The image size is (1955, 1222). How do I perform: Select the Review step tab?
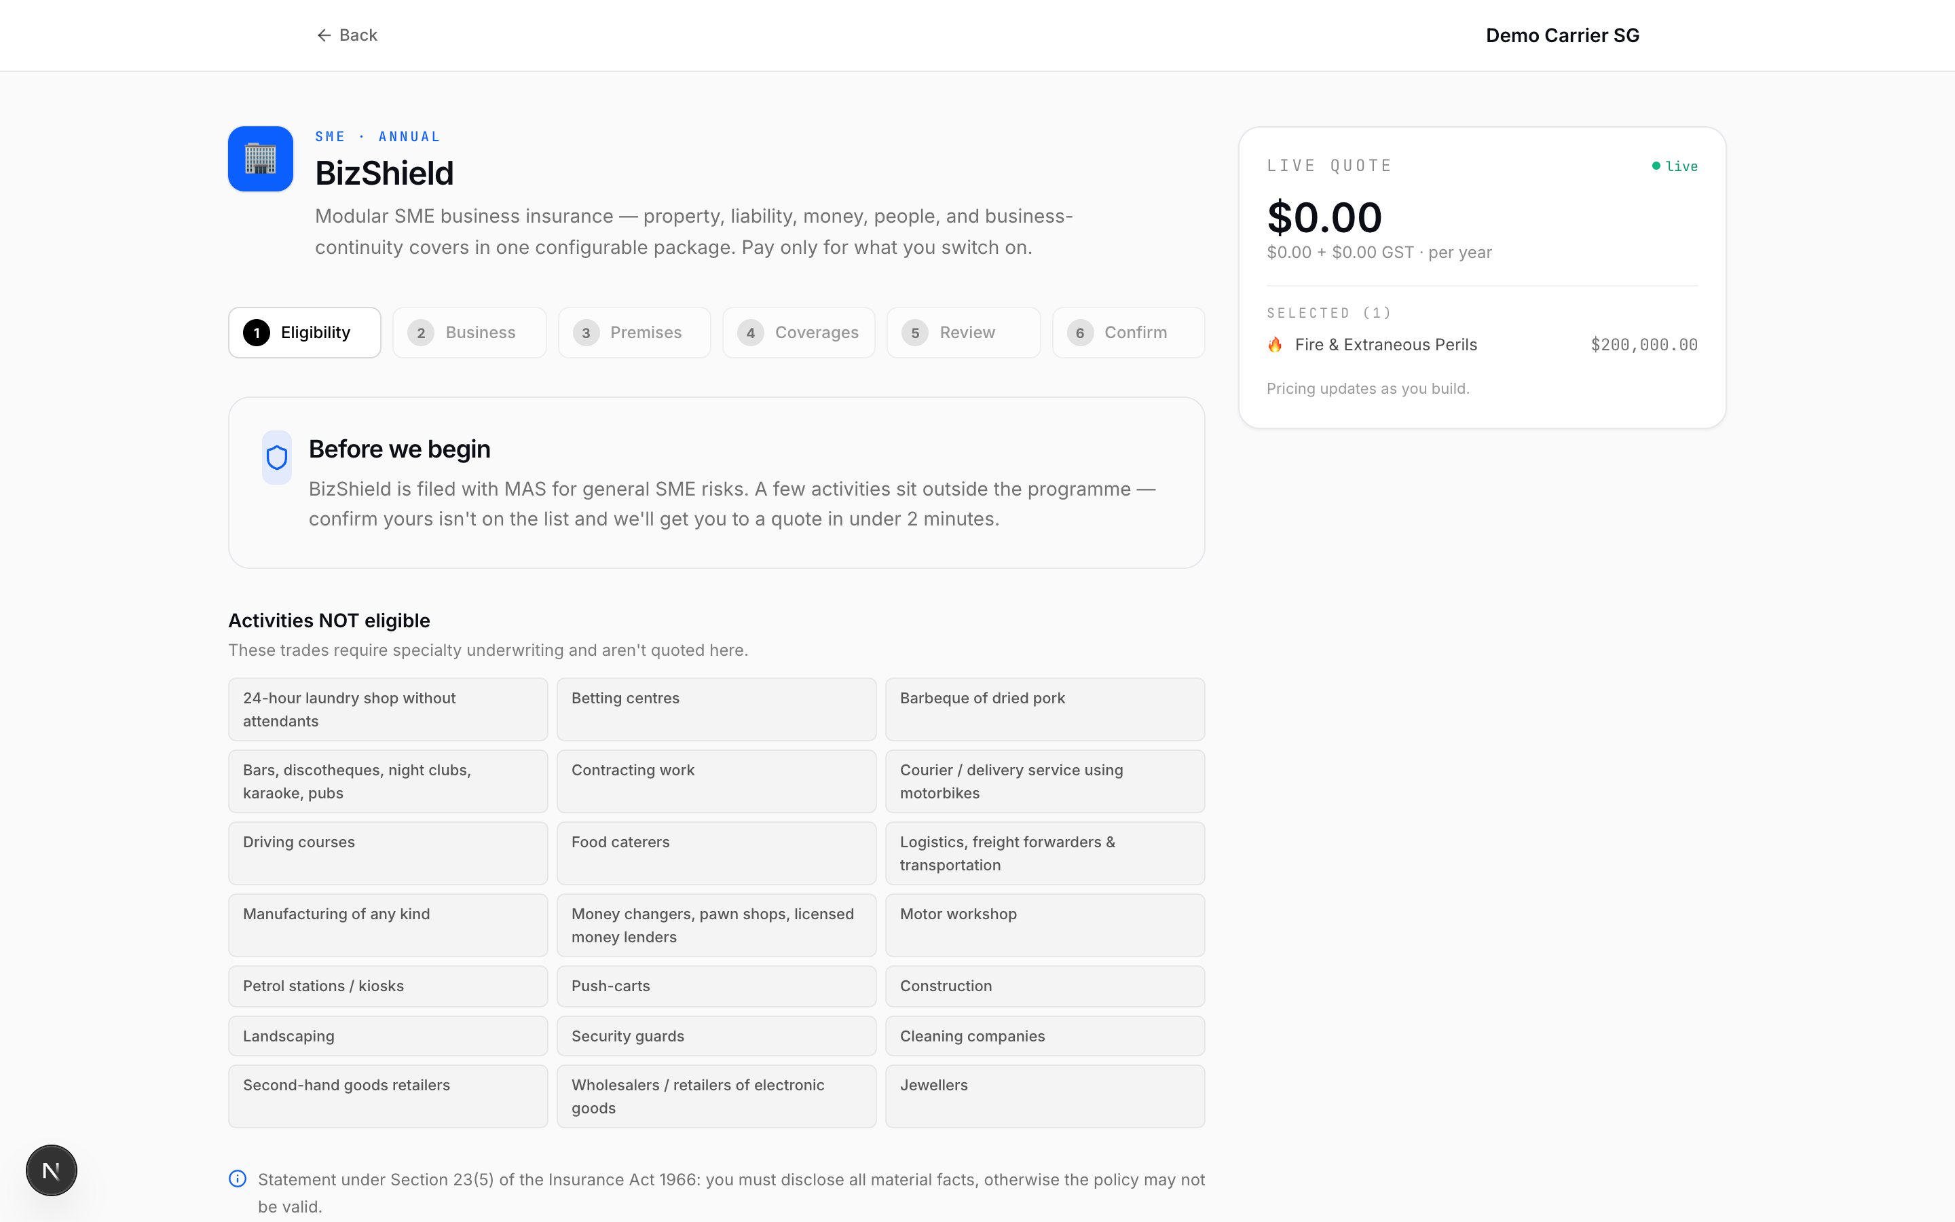click(963, 333)
